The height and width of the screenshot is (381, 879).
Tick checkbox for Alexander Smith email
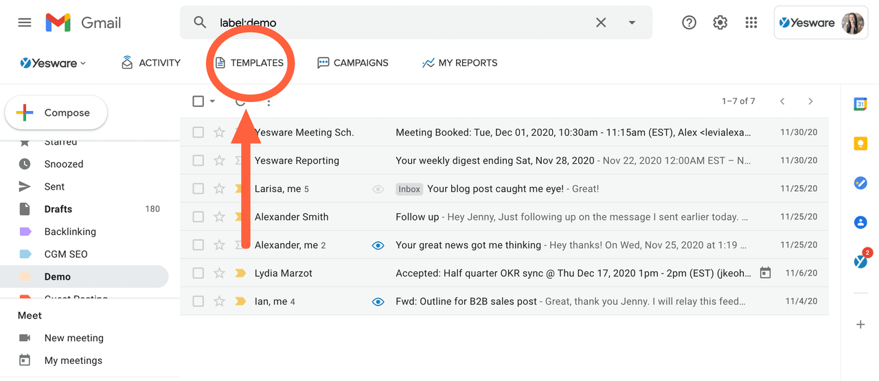tap(198, 217)
